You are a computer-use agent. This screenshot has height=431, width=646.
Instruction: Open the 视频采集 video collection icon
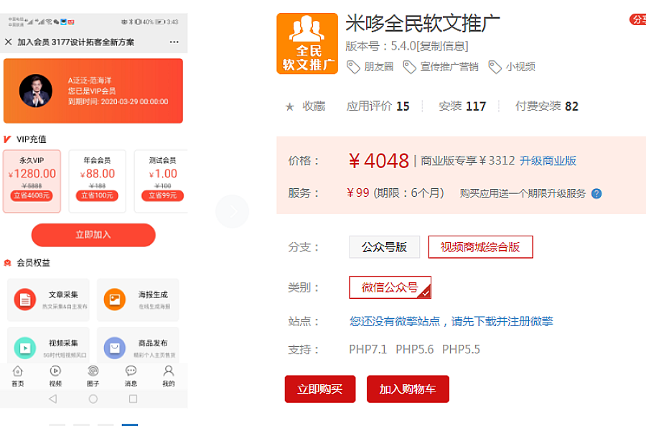point(25,348)
